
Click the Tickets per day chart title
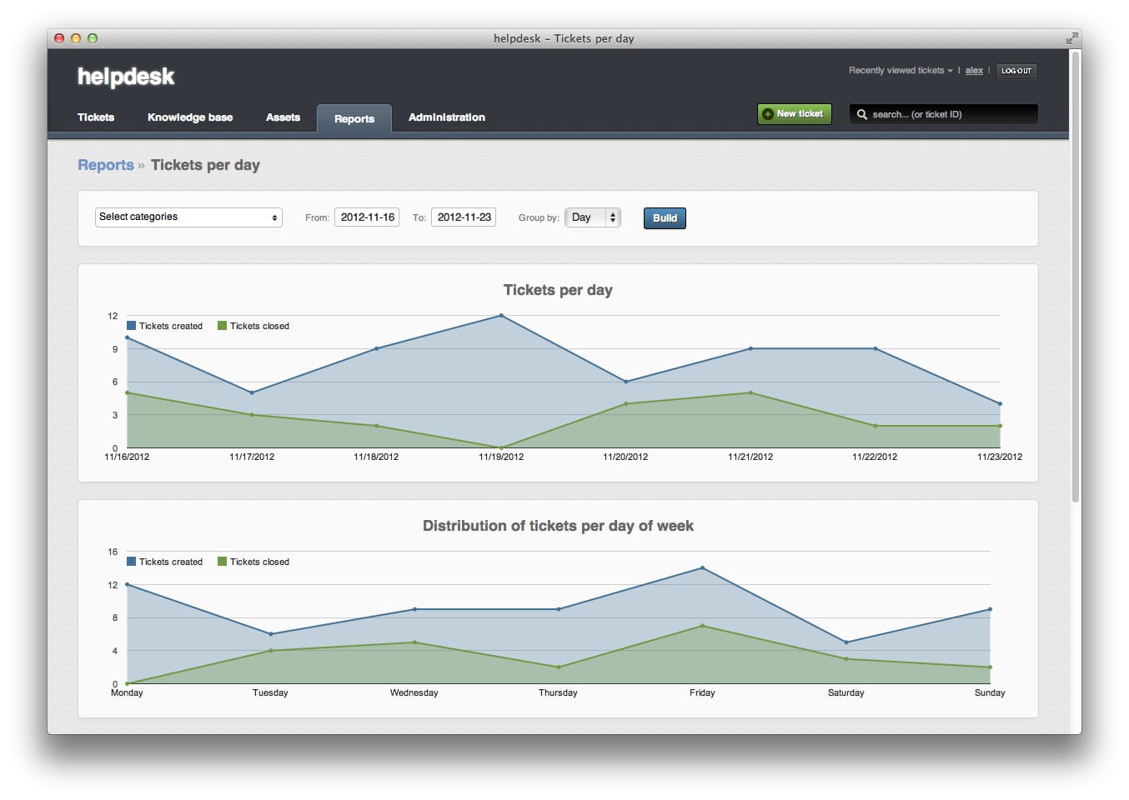point(558,290)
